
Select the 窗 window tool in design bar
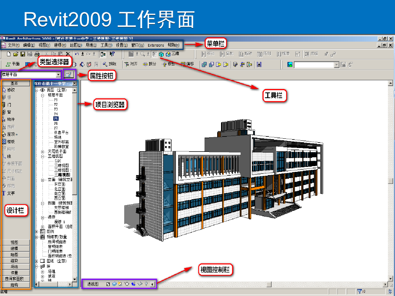pos(7,112)
